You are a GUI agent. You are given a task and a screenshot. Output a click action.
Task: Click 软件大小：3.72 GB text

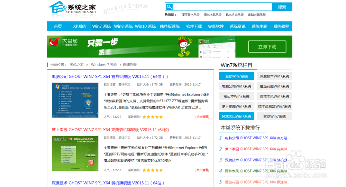click(150, 138)
